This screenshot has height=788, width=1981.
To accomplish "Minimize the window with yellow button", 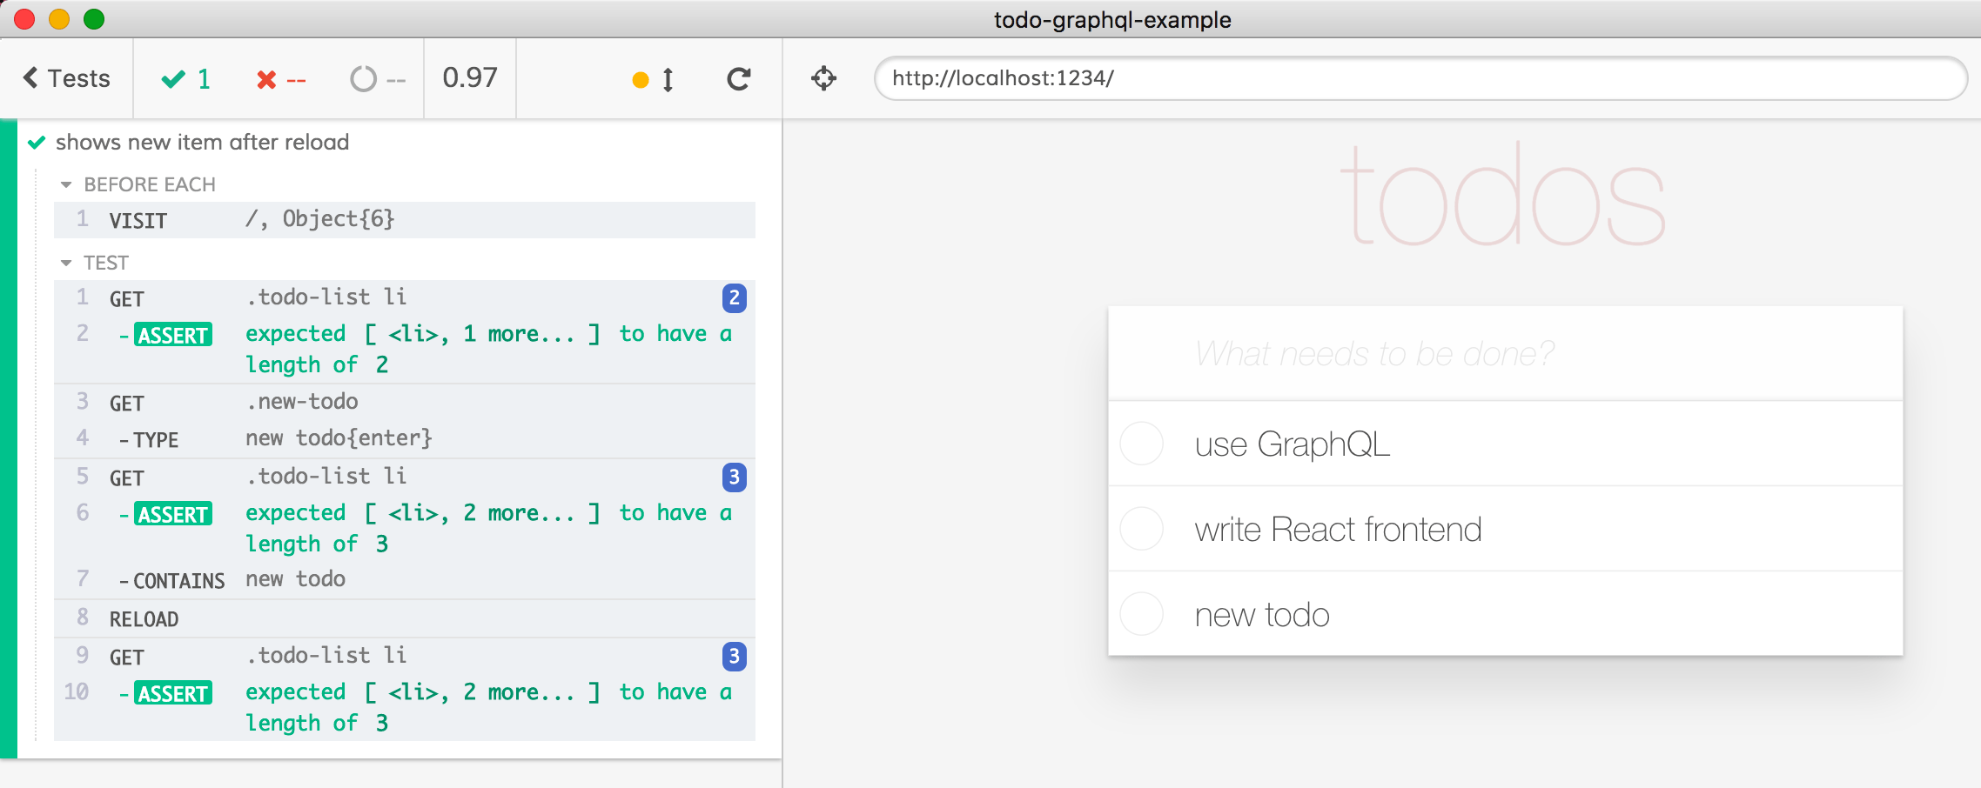I will (x=59, y=19).
